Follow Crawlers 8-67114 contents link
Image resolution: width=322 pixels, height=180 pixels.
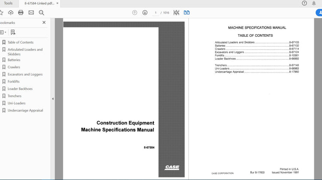click(x=257, y=49)
